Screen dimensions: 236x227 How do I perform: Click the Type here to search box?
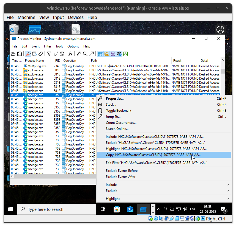coord(57,209)
